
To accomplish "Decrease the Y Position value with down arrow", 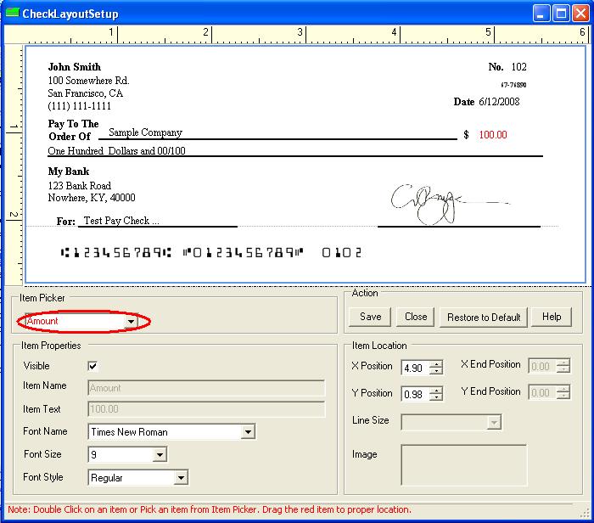I will click(436, 397).
